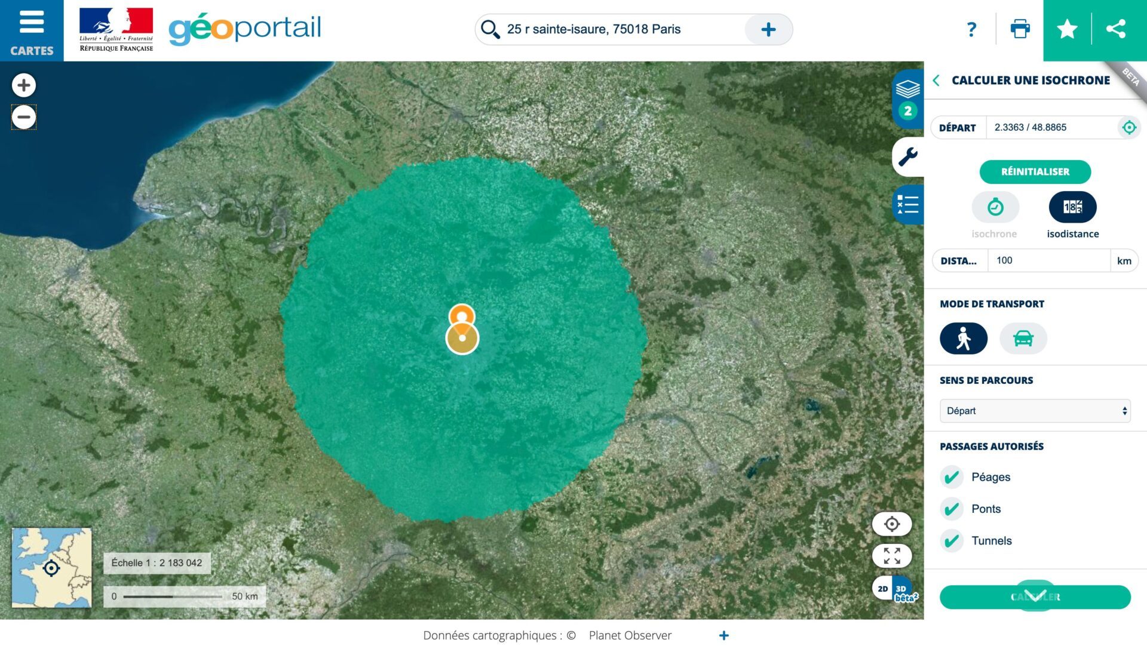Image resolution: width=1147 pixels, height=649 pixels.
Task: Open the Sens de parcours dropdown
Action: [x=1035, y=411]
